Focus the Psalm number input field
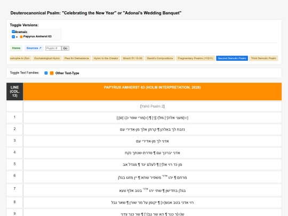288x216 pixels. pyautogui.click(x=53, y=49)
